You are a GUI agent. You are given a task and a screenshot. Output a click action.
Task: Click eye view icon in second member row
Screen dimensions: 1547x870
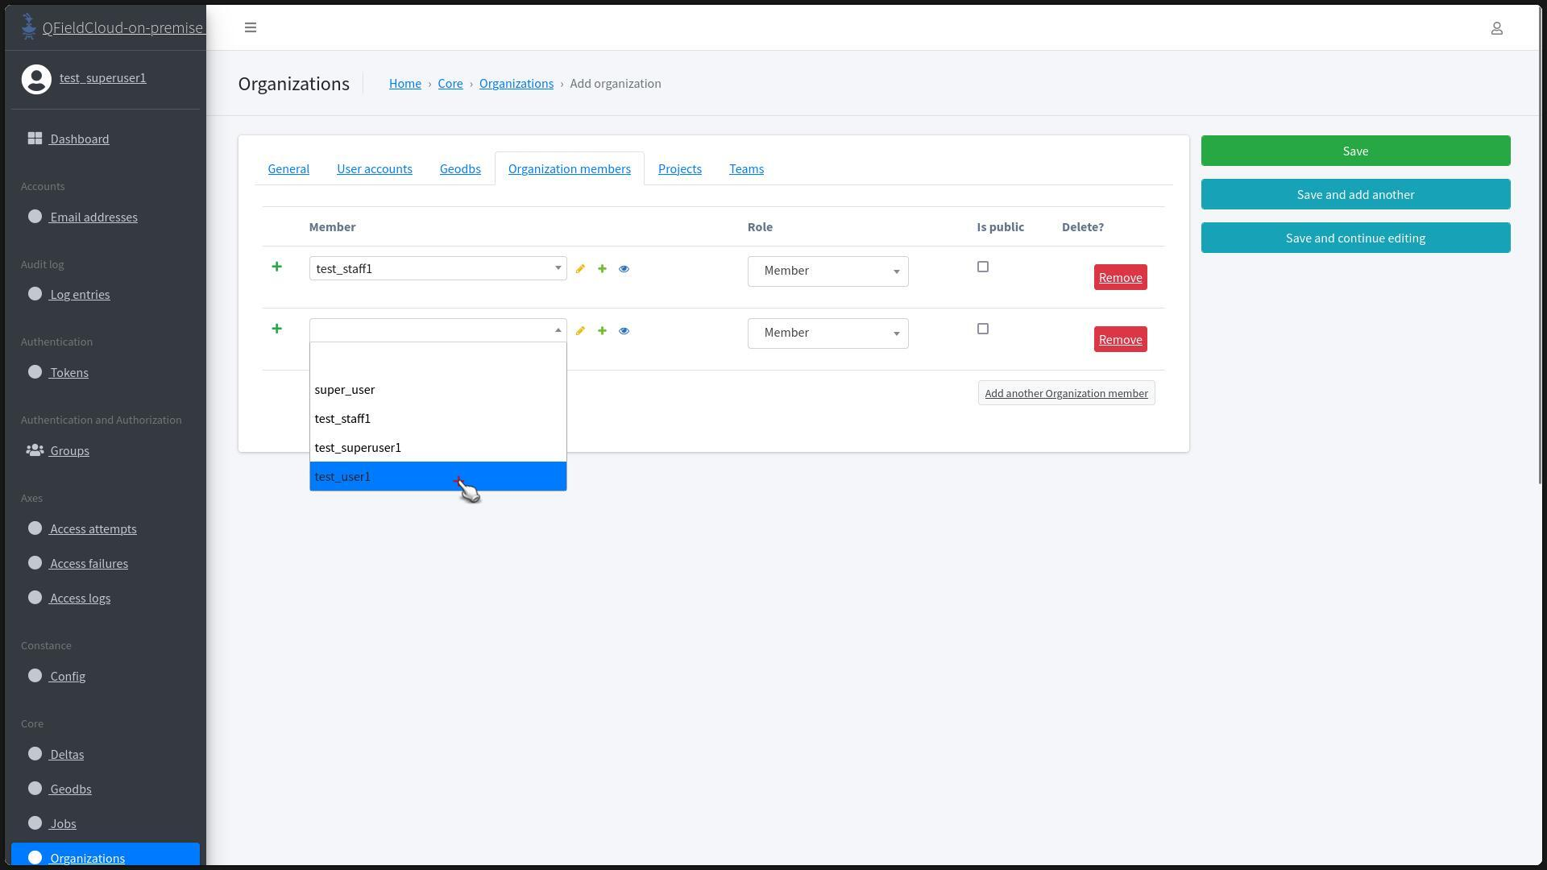(x=624, y=331)
